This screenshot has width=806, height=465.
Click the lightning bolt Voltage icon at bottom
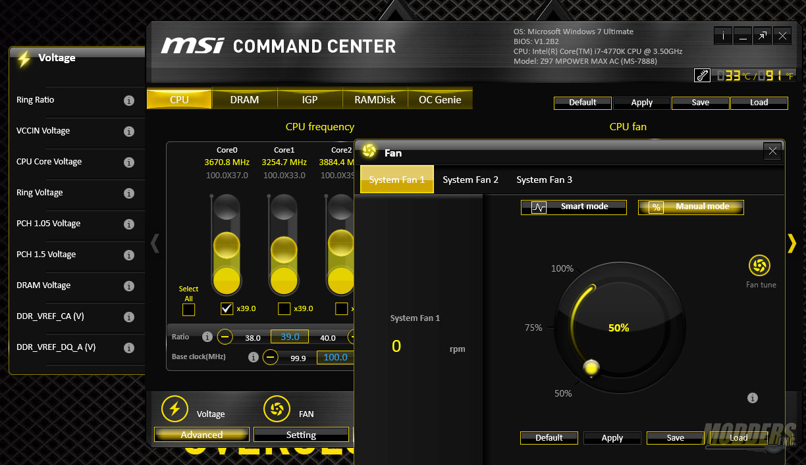(x=175, y=408)
